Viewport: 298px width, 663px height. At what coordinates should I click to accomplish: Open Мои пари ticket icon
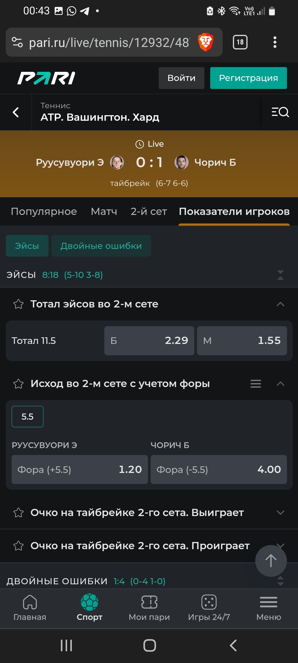(149, 602)
